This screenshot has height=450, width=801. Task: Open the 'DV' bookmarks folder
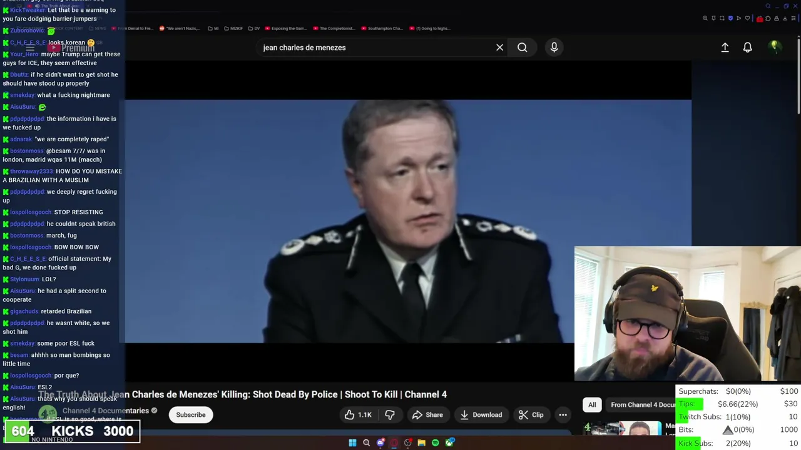[254, 28]
